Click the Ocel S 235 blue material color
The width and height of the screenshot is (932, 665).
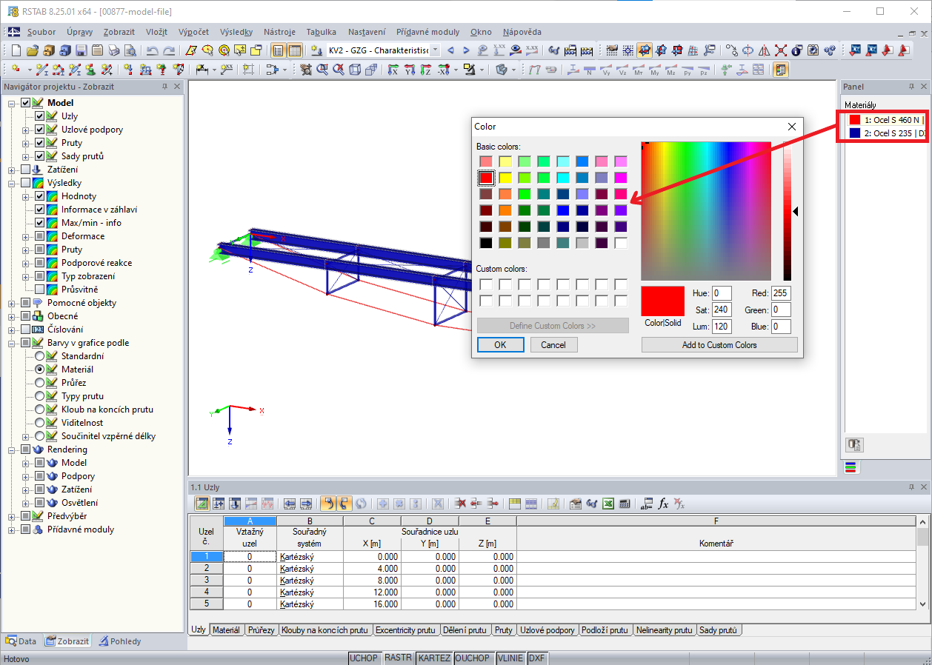point(855,133)
